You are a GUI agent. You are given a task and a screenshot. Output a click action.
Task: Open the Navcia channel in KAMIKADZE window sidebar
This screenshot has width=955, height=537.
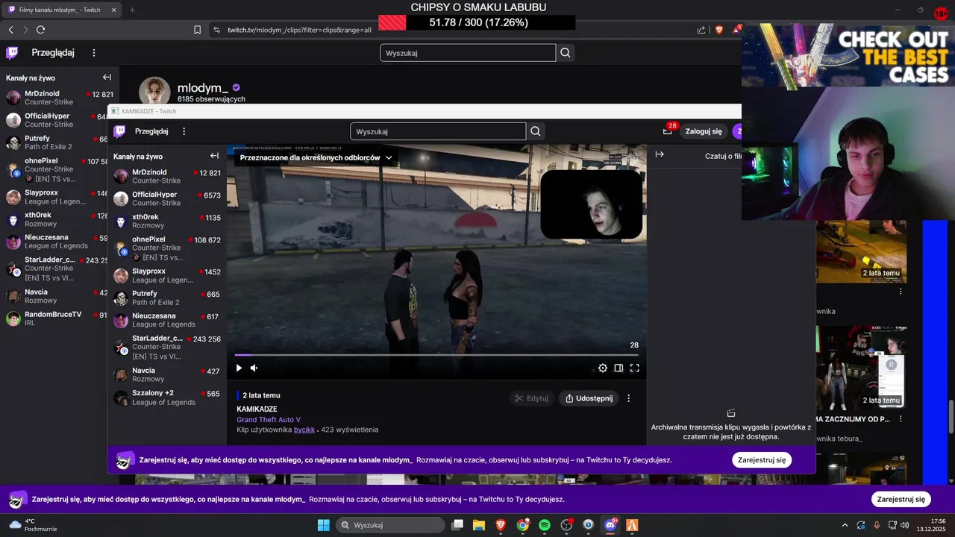point(166,374)
